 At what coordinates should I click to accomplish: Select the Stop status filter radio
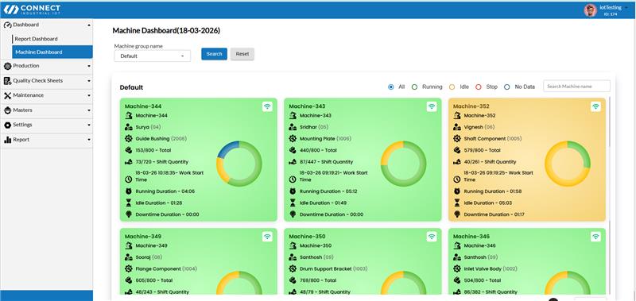[x=479, y=87]
